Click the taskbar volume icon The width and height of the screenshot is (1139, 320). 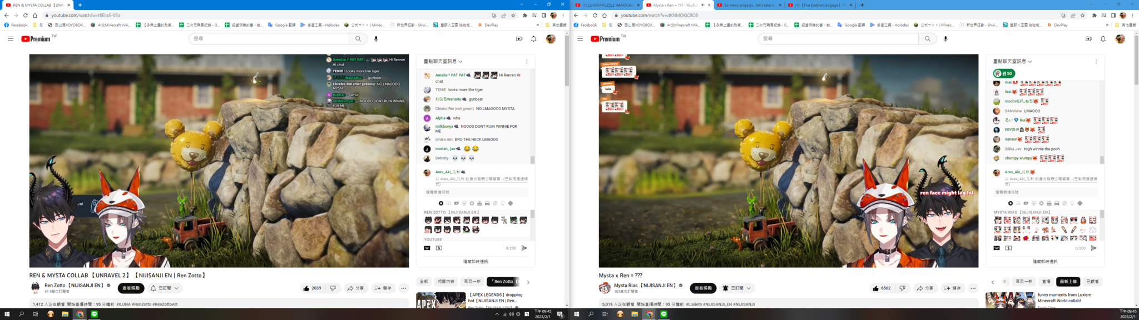click(511, 314)
